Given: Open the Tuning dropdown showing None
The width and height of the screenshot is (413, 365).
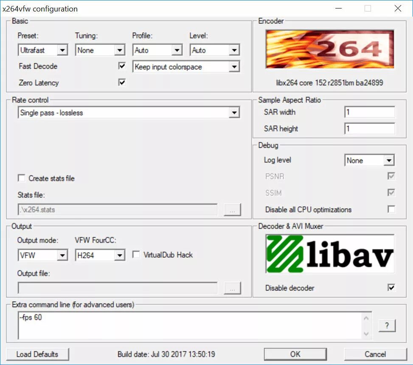Looking at the screenshot, I should [100, 50].
